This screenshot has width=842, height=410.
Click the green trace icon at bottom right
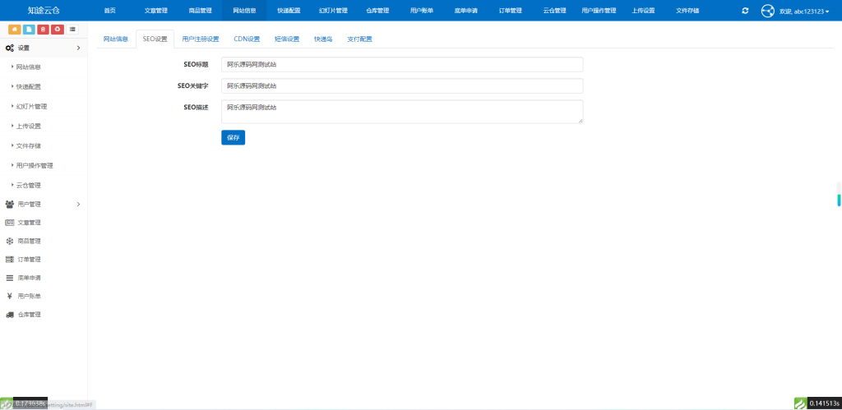coord(801,403)
